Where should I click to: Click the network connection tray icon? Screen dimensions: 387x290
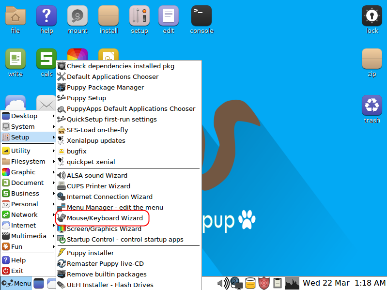tap(236, 283)
